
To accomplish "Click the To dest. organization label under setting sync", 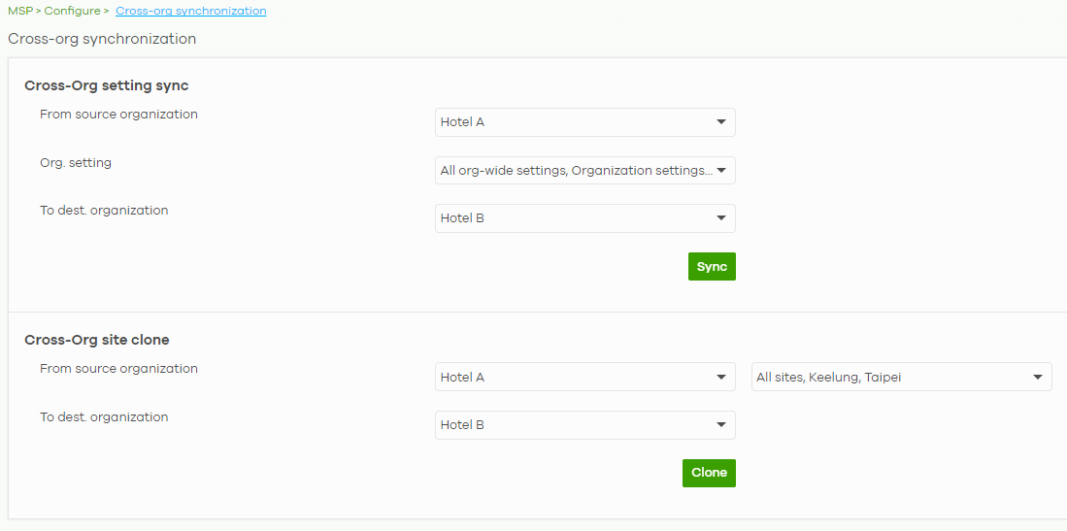I will 104,211.
